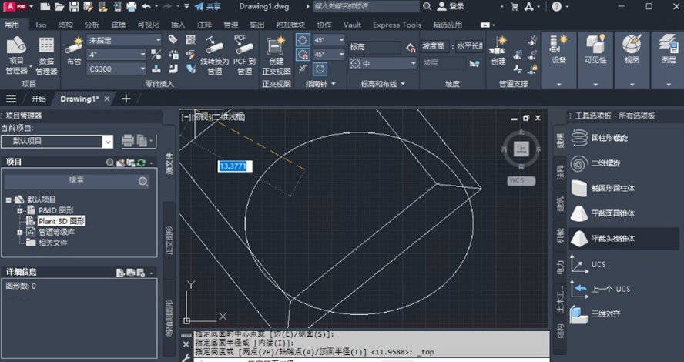684x362 pixels.
Task: Toggle elevation magnet icon next to 标高
Action: (x=411, y=48)
